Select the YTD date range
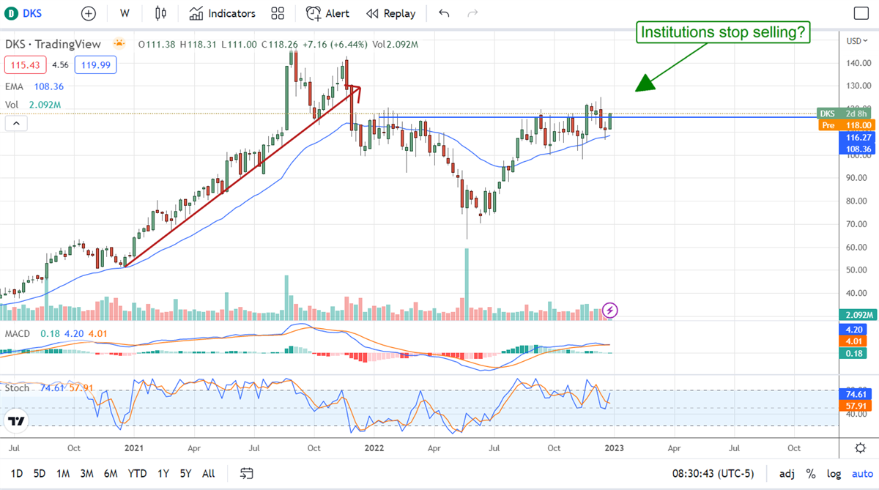The height and width of the screenshot is (490, 879). pos(137,473)
